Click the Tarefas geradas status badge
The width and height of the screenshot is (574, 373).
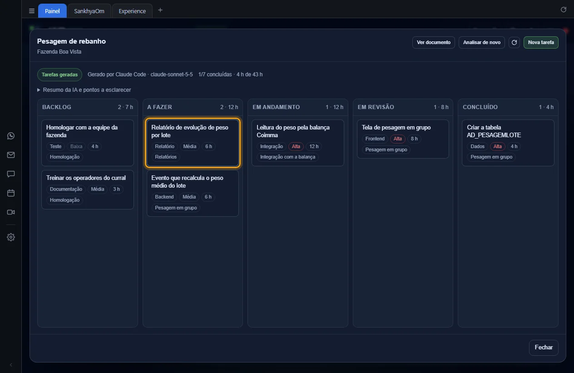(x=59, y=75)
